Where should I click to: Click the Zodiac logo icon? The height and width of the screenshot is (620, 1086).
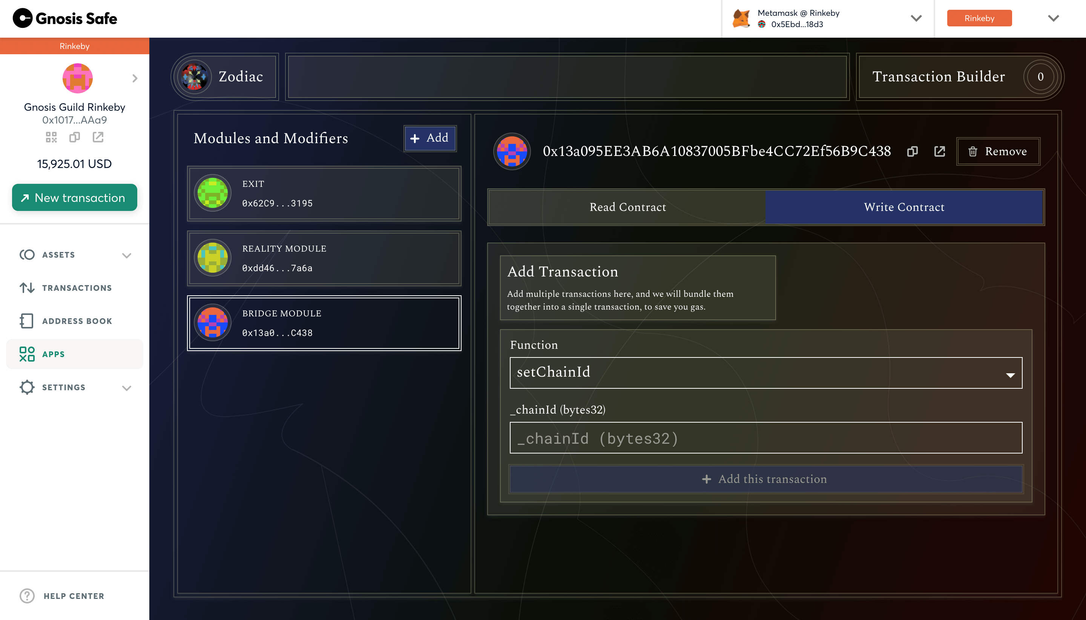click(195, 76)
